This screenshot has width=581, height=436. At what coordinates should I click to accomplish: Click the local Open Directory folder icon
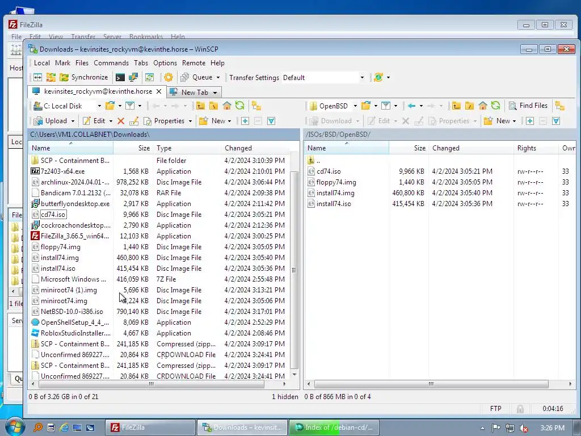tap(110, 106)
